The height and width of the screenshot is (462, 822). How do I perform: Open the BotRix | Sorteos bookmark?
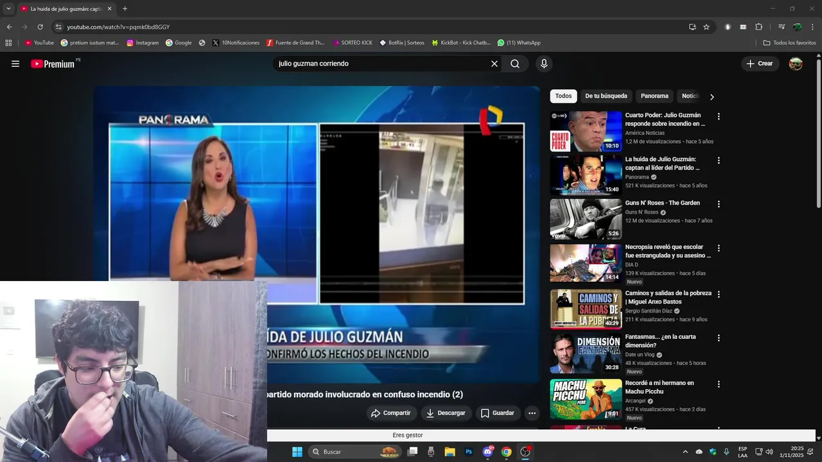402,43
